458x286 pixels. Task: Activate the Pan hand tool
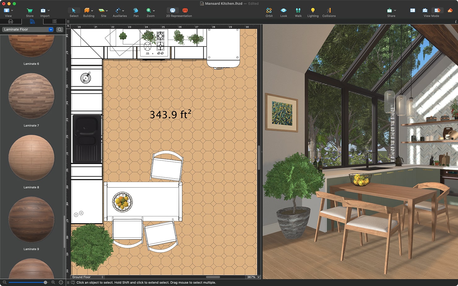136,11
